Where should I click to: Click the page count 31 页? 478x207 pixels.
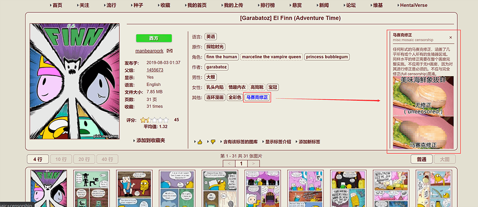152,99
